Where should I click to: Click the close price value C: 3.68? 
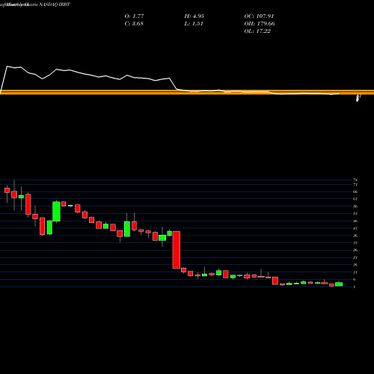click(134, 24)
